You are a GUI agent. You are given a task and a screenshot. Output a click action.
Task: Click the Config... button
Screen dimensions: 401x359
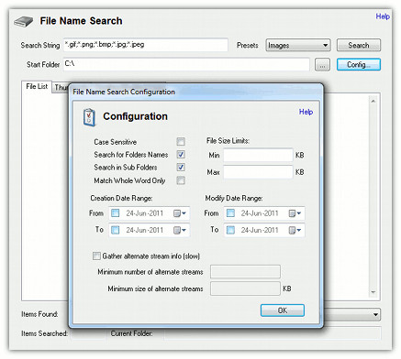coord(359,65)
